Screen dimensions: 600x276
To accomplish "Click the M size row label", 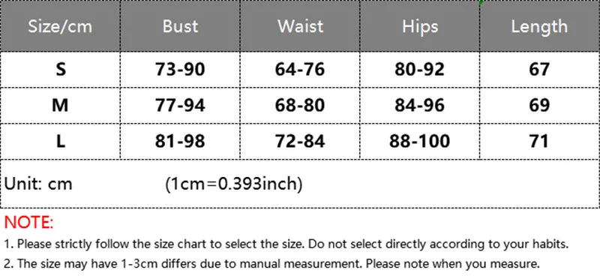I will point(60,105).
